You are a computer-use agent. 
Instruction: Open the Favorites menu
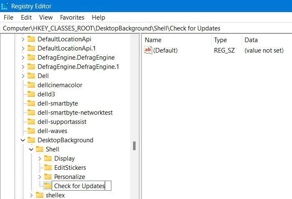tap(72, 18)
